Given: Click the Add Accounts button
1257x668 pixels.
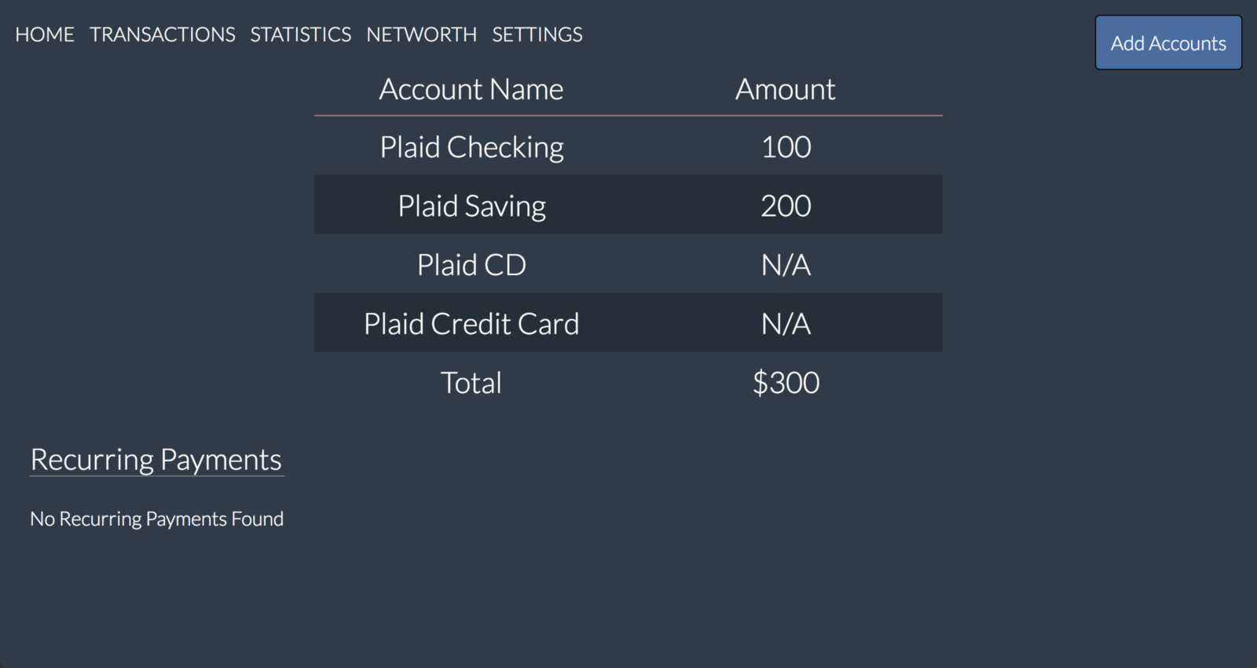Looking at the screenshot, I should (1168, 43).
